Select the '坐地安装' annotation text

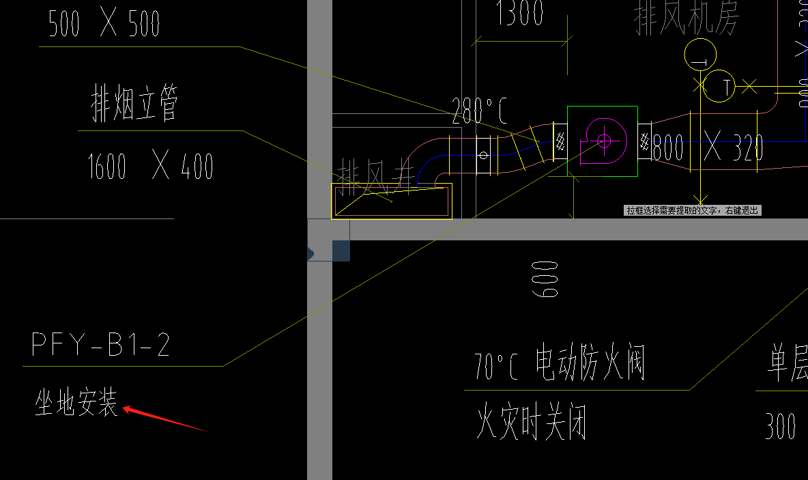pos(76,402)
